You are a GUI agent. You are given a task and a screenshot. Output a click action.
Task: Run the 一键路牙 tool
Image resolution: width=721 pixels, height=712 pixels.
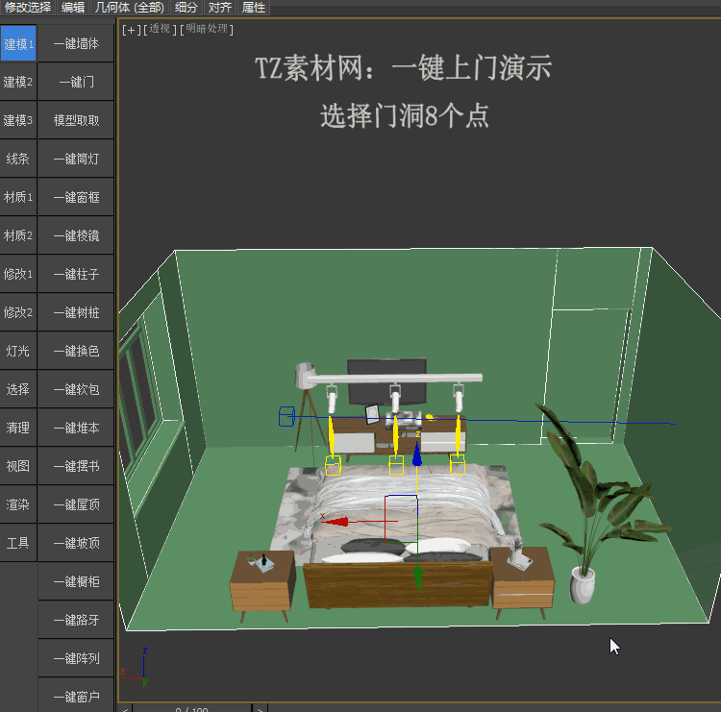point(76,620)
